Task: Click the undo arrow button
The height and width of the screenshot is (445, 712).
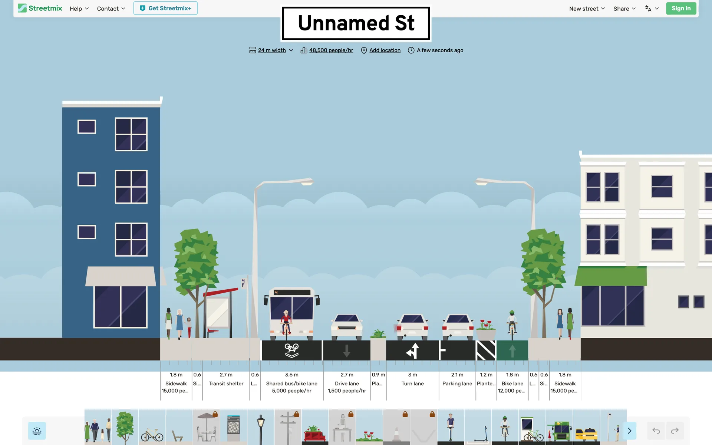Action: [x=656, y=431]
